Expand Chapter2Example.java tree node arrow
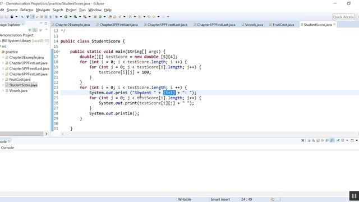 [3, 57]
